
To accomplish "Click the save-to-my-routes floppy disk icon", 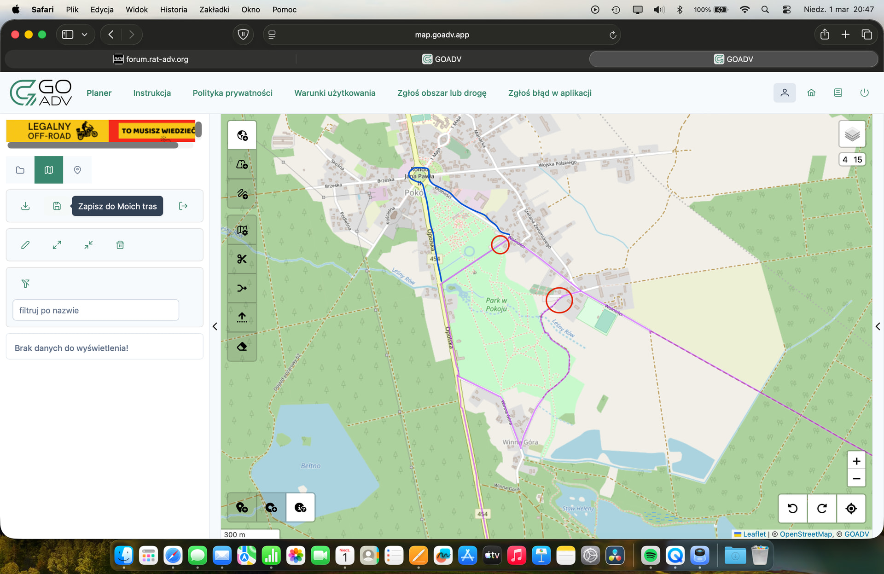I will tap(57, 206).
